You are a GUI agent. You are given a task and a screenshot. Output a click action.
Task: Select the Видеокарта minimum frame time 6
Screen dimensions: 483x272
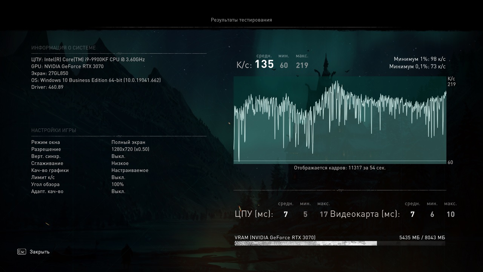[x=432, y=215]
